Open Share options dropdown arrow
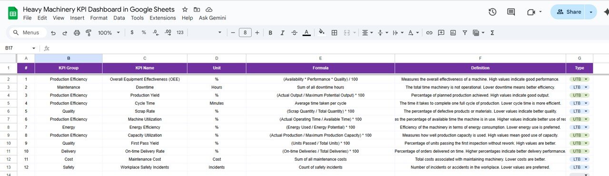609x176 pixels. tap(591, 12)
